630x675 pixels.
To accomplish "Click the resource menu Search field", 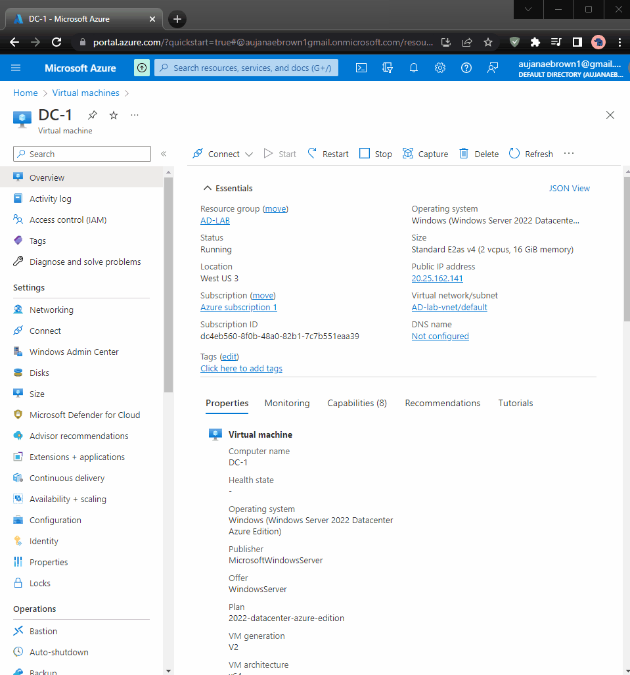I will click(81, 154).
